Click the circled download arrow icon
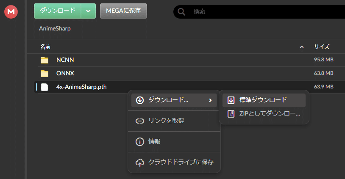The width and height of the screenshot is (345, 179). point(140,100)
